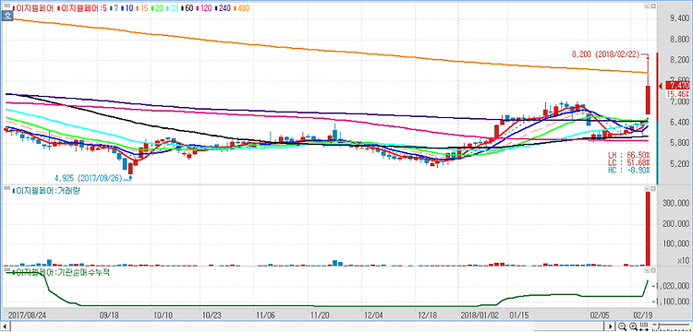Click the 12/04 date label

(x=373, y=315)
